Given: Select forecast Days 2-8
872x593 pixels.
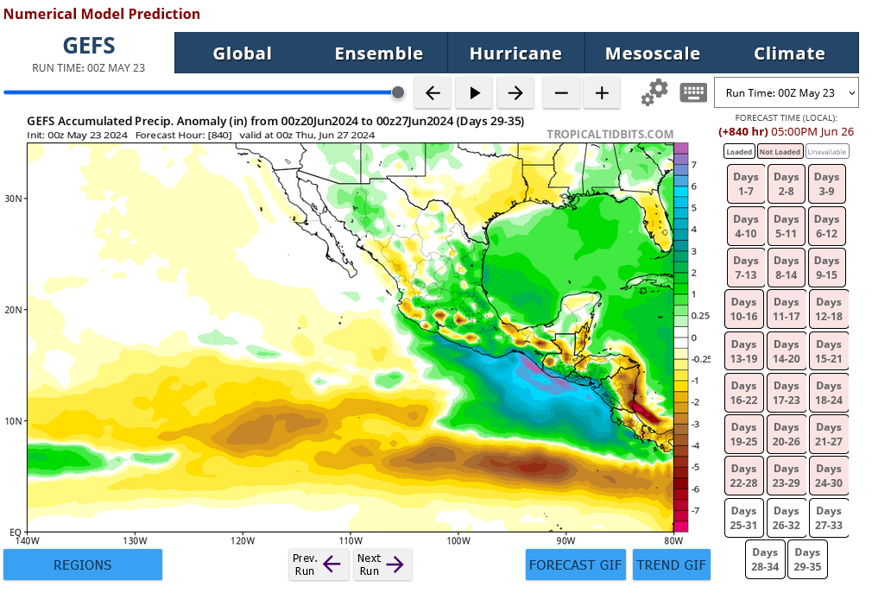Looking at the screenshot, I should coord(787,184).
